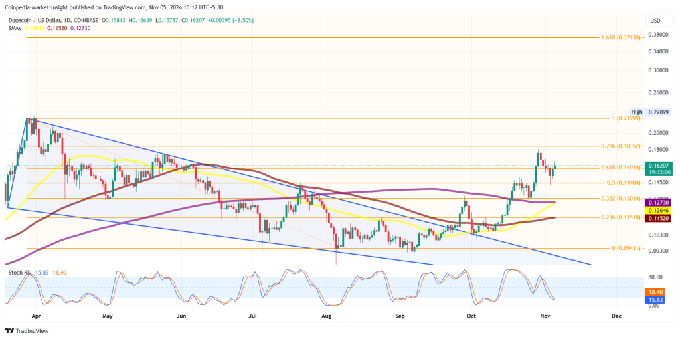Click the 80.00 Stoch RSI axis label
This screenshot has width=680, height=339.
tap(655, 277)
